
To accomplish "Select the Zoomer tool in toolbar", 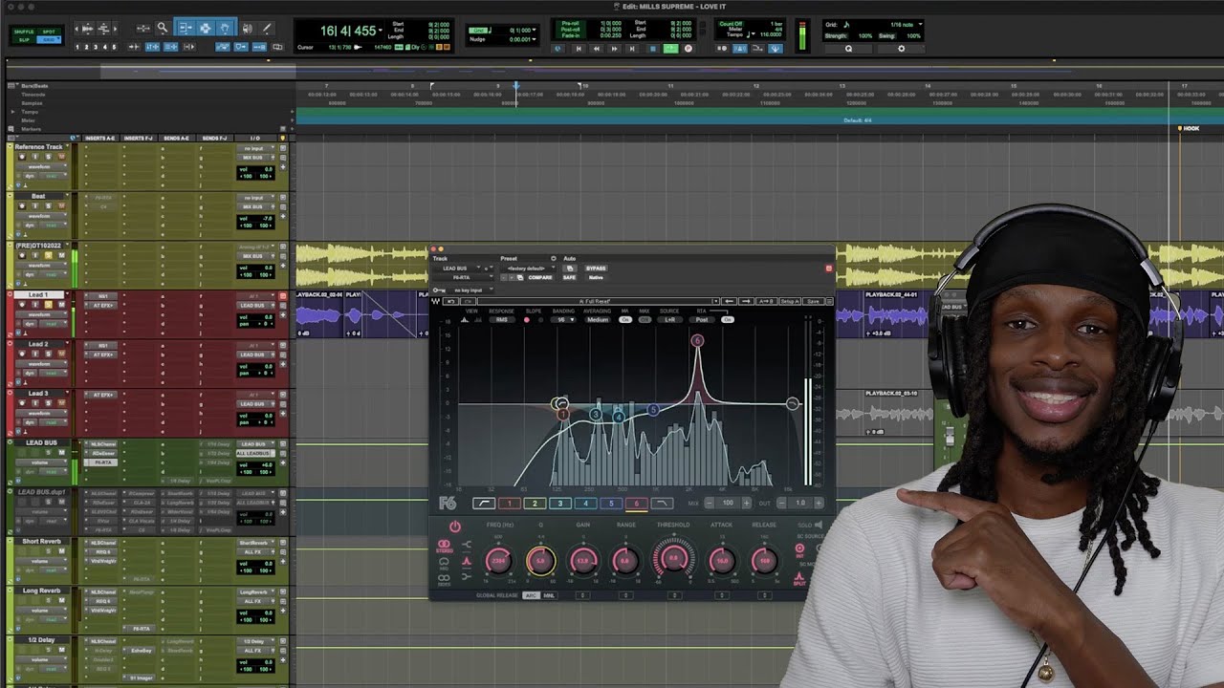I will (163, 29).
